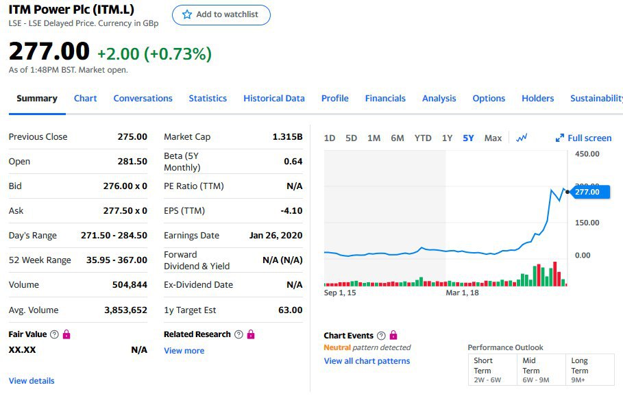The width and height of the screenshot is (623, 396).
Task: Click the EPS (TTM) value -4.10
Action: pos(292,210)
